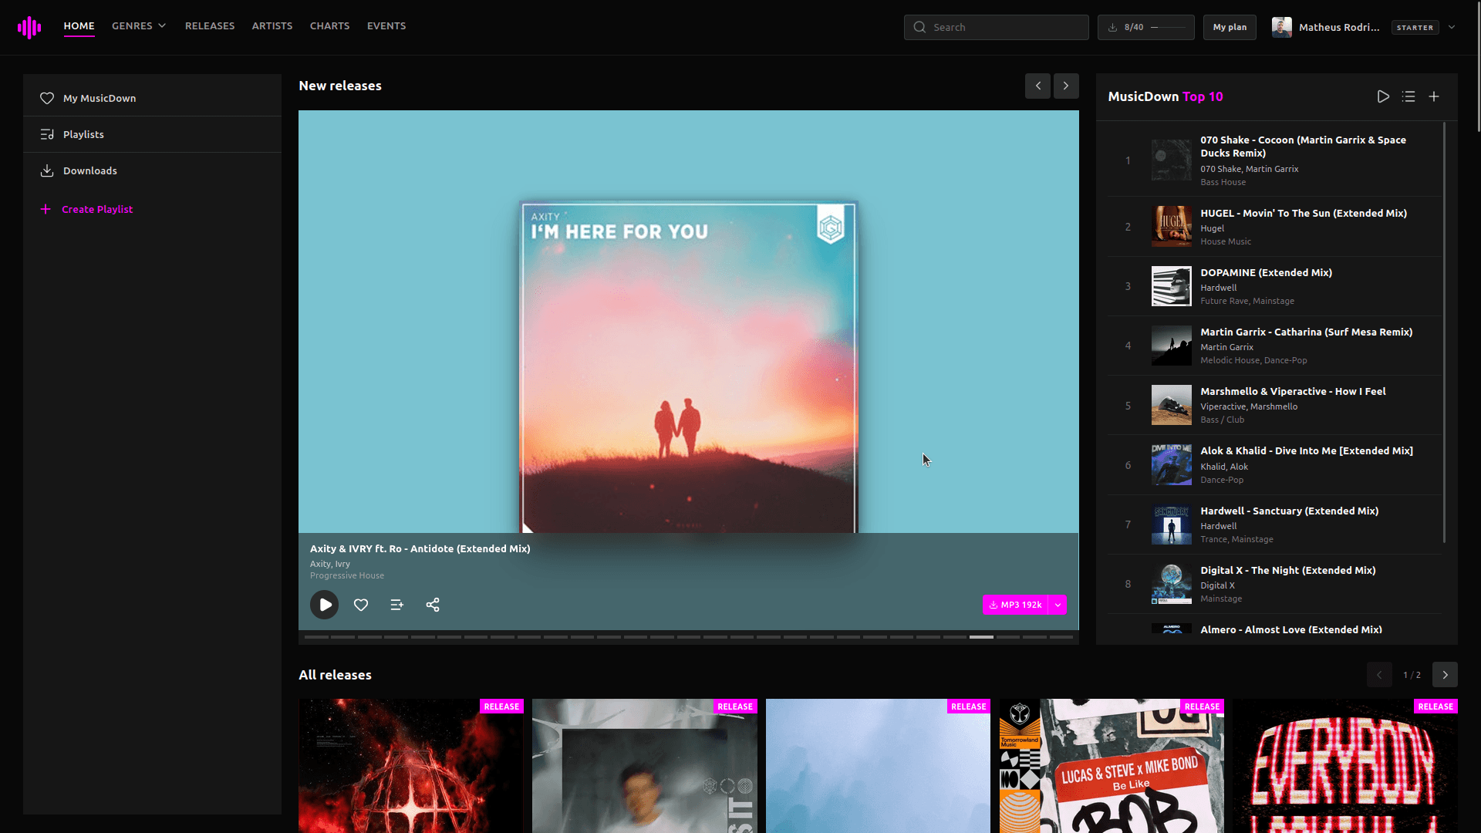The image size is (1481, 833).
Task: Focus the Search input field
Action: (x=997, y=27)
